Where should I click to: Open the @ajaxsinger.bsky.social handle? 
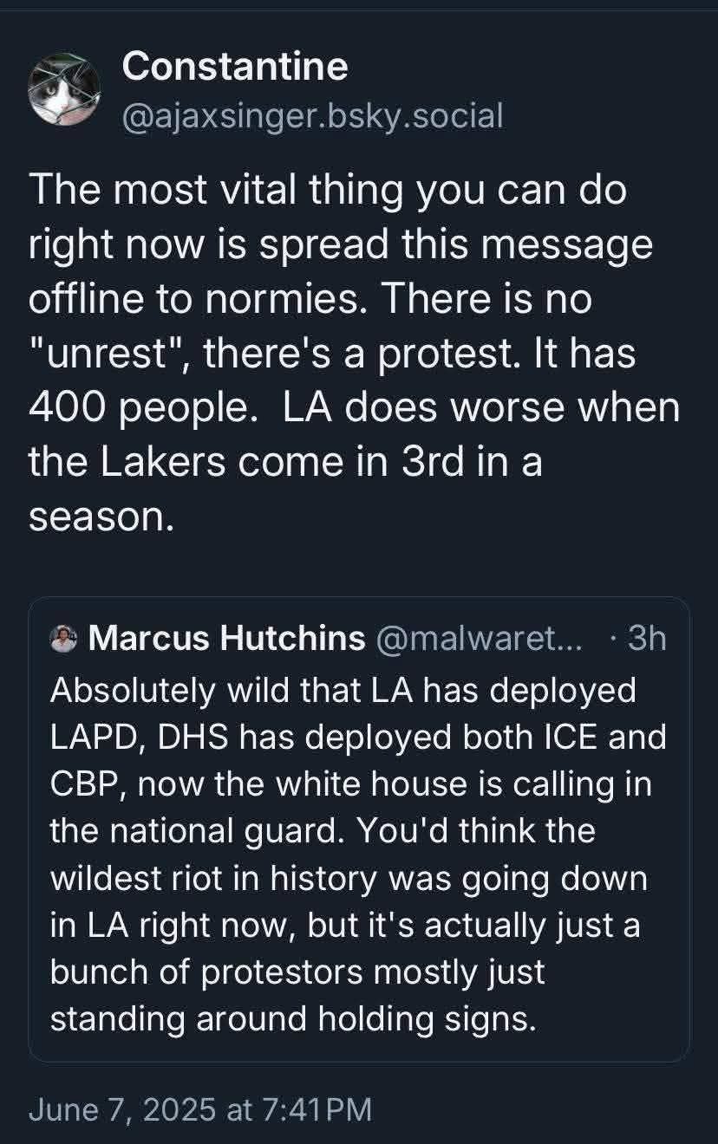click(x=312, y=114)
